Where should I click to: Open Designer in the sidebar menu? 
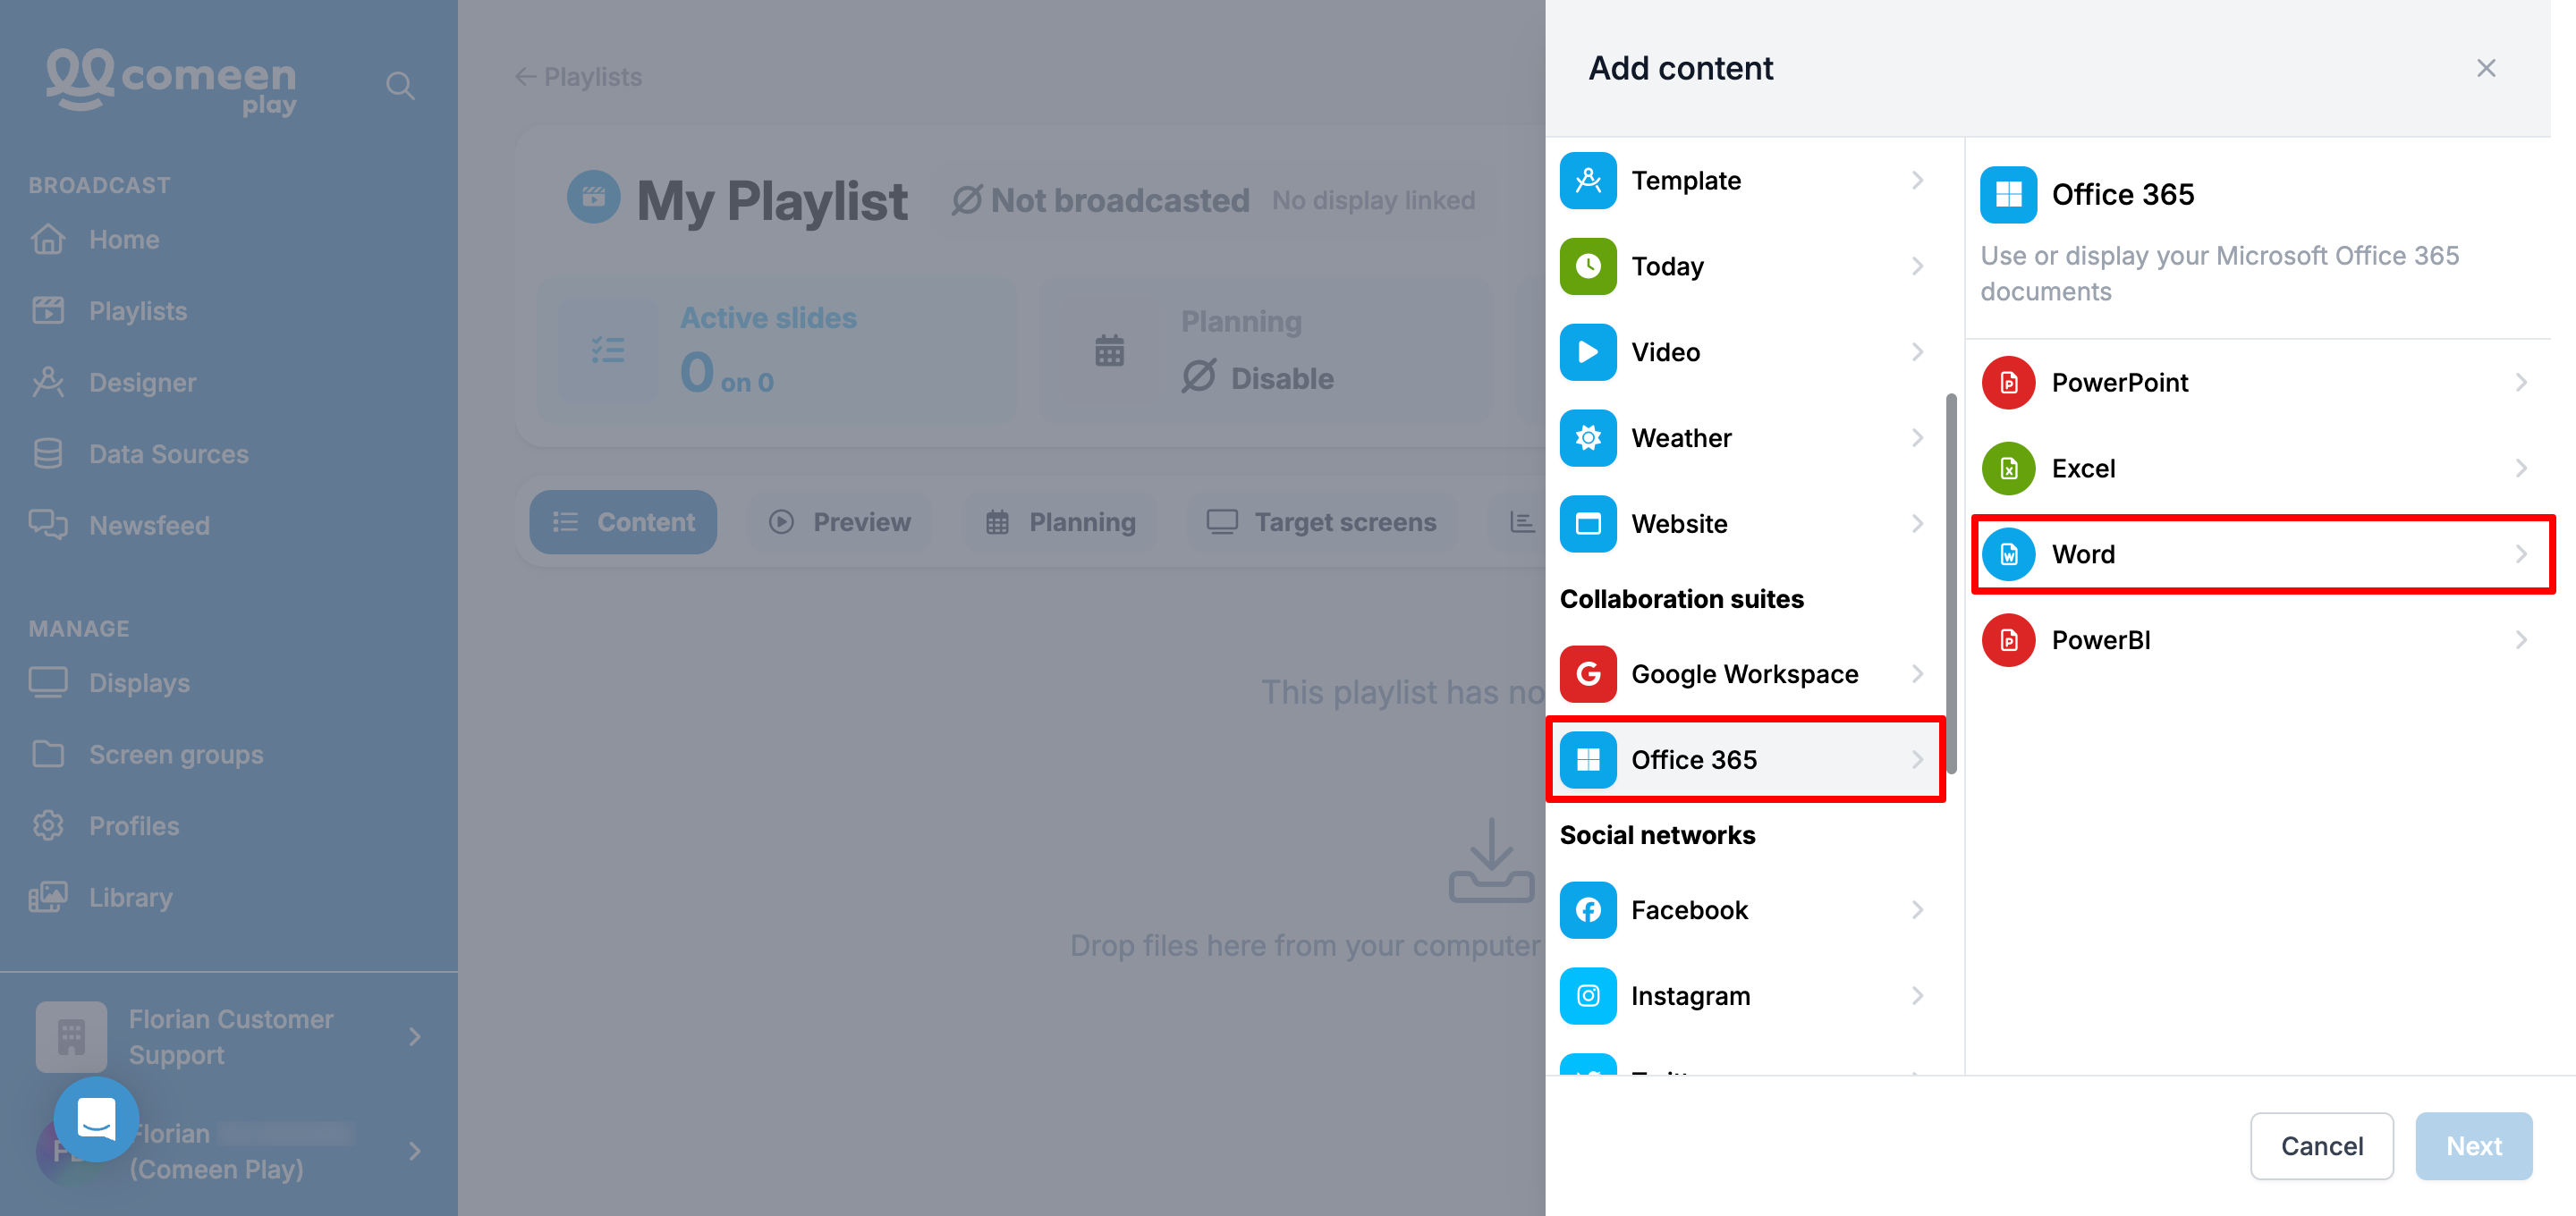click(x=142, y=383)
